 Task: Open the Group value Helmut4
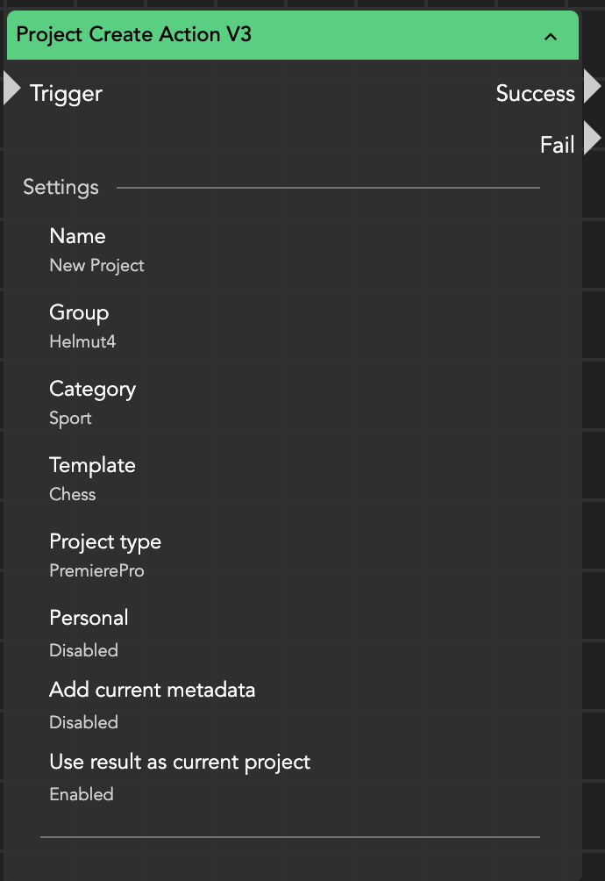coord(82,341)
